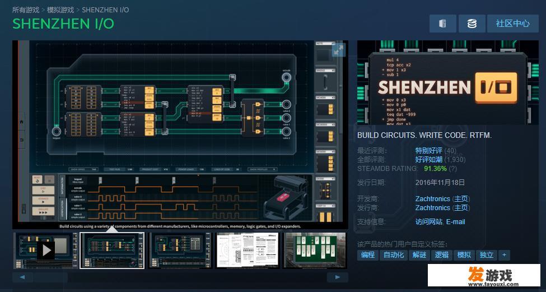Select the 模拟 tag
546x292 pixels.
click(464, 254)
